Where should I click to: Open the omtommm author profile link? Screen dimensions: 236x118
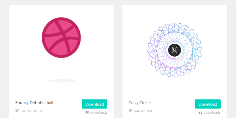[x=32, y=110]
